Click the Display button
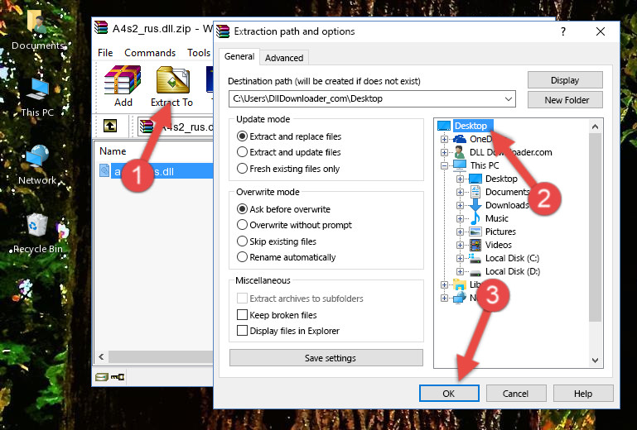 click(x=565, y=80)
